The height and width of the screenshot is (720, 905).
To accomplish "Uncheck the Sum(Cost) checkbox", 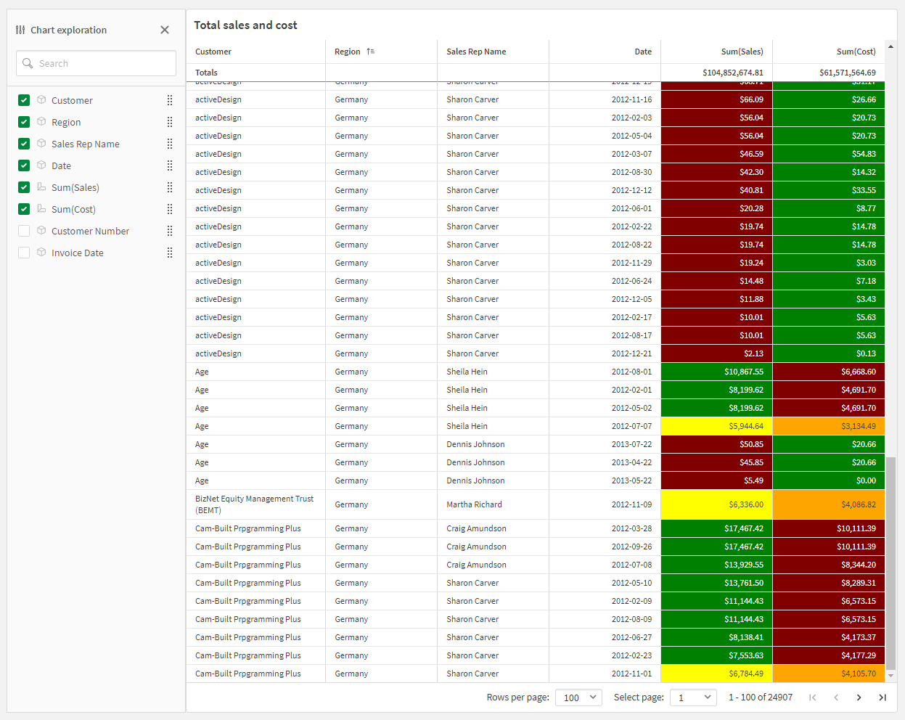I will [x=24, y=209].
